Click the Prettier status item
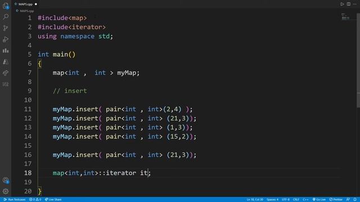The width and height of the screenshot is (360, 202). pyautogui.click(x=336, y=200)
